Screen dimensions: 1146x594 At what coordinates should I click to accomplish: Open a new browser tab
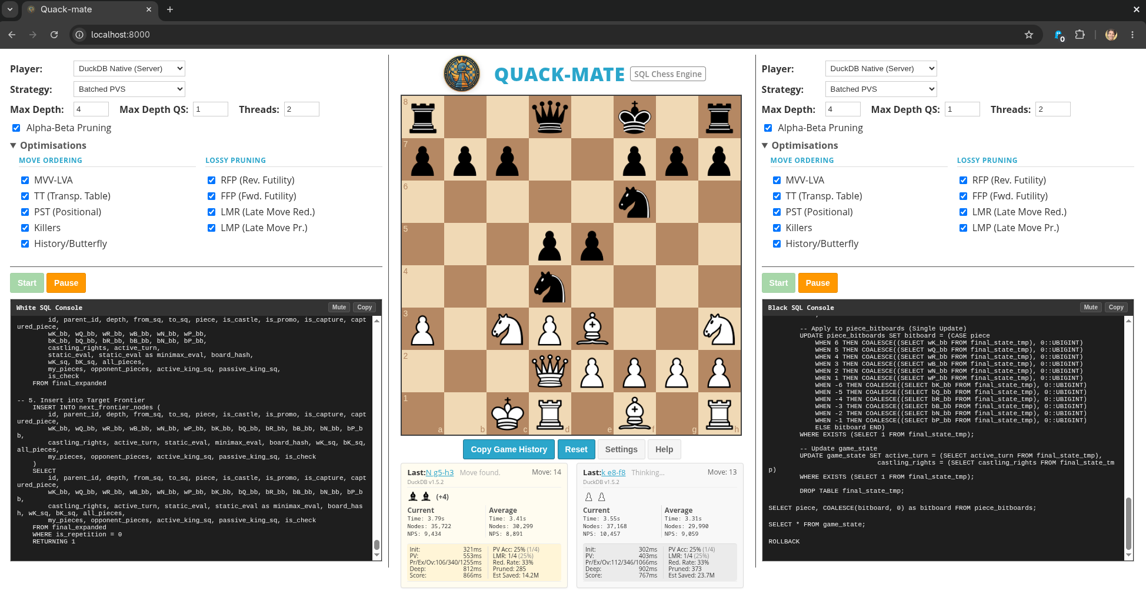tap(170, 9)
